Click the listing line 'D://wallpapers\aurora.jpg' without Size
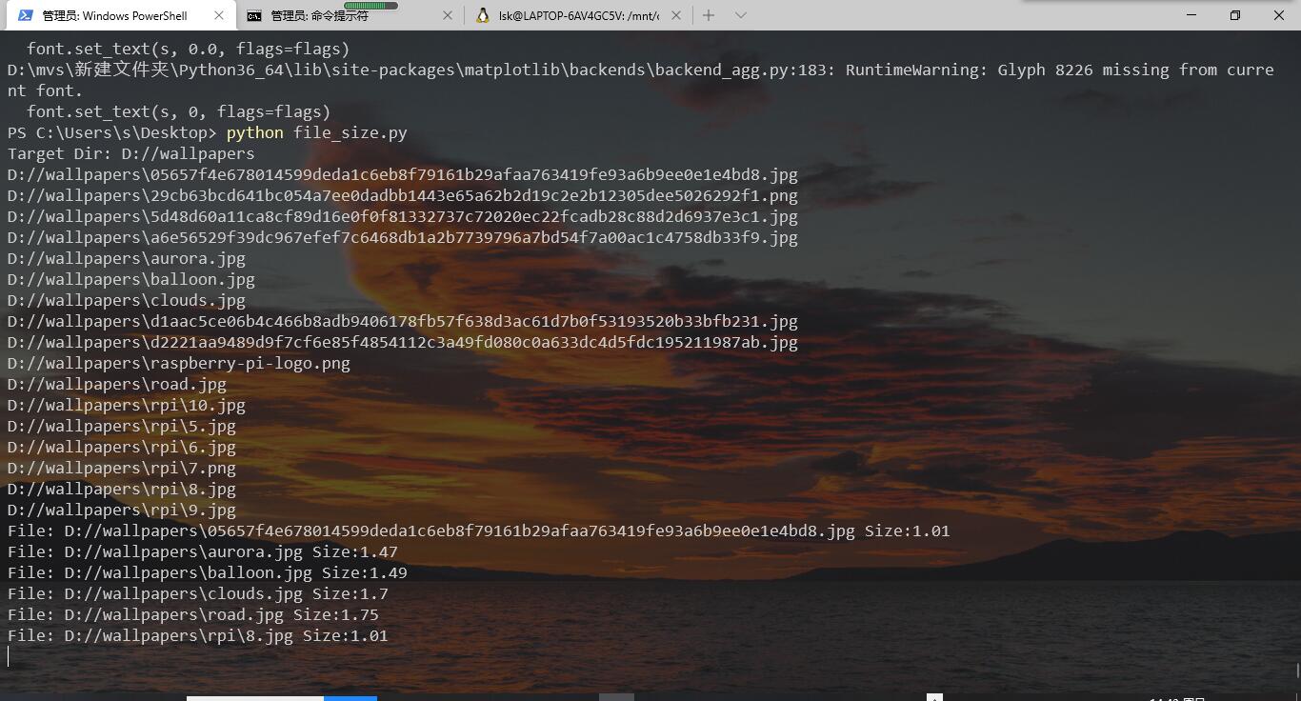 [127, 258]
